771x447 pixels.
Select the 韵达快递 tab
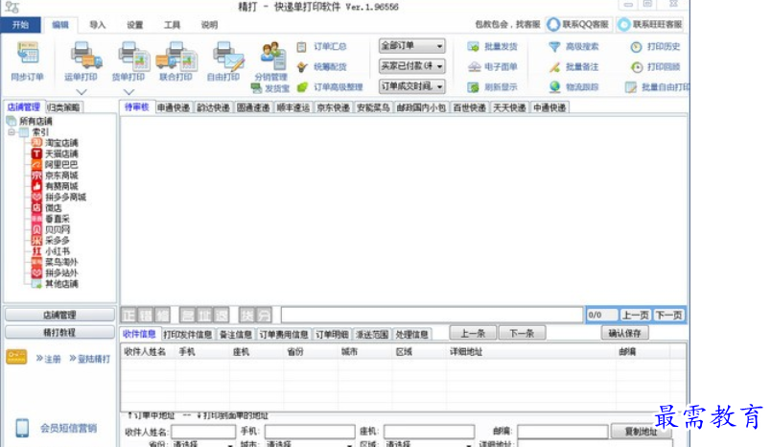click(x=214, y=107)
